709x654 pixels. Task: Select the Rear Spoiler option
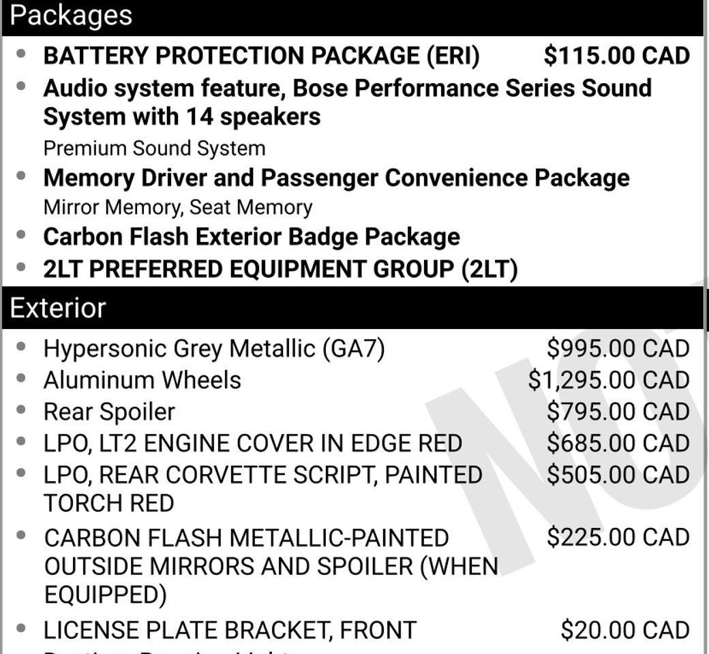coord(109,411)
